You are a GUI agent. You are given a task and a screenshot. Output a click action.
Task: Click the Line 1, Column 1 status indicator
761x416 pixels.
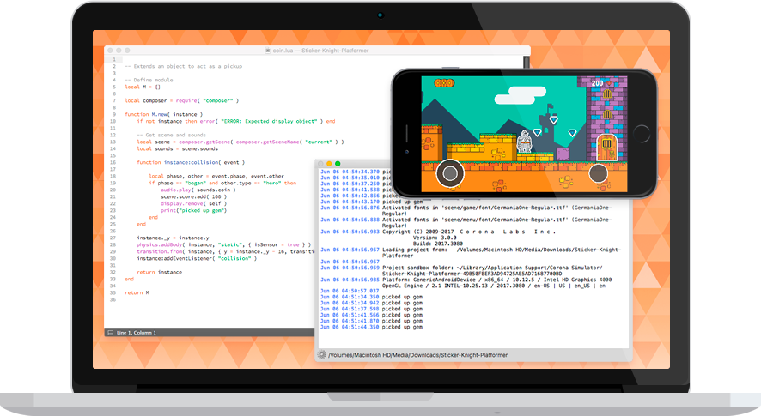point(137,332)
